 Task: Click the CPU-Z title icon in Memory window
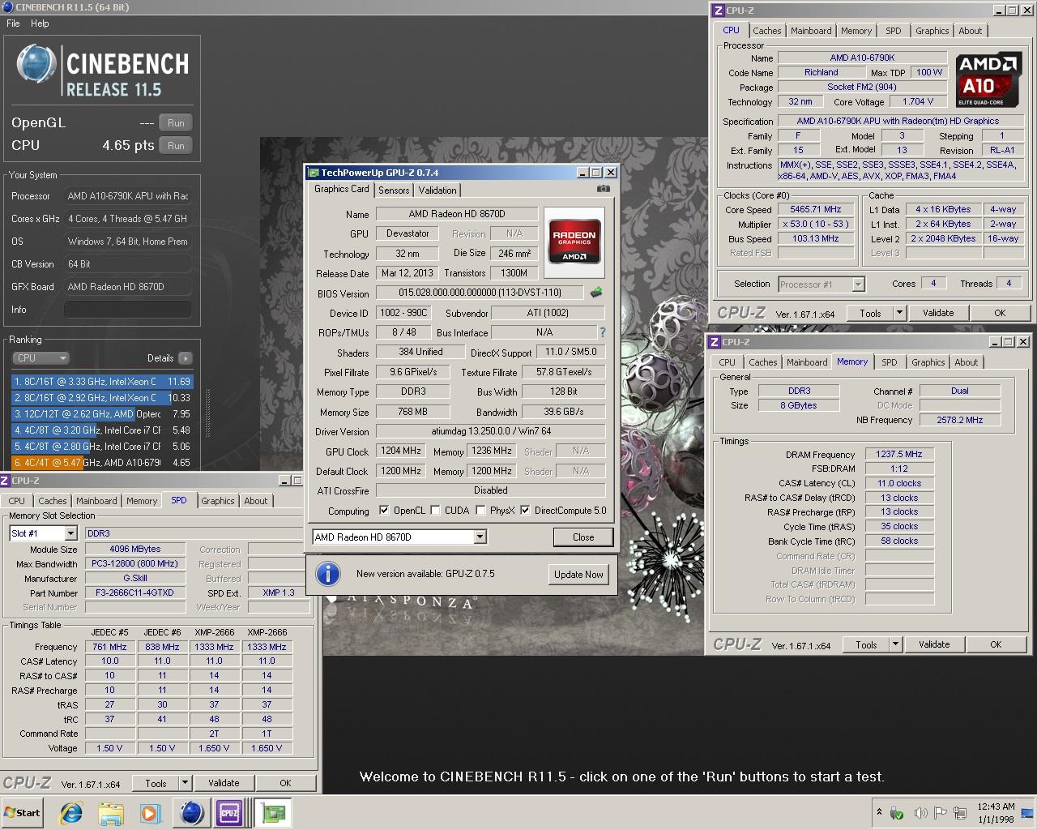pyautogui.click(x=715, y=342)
